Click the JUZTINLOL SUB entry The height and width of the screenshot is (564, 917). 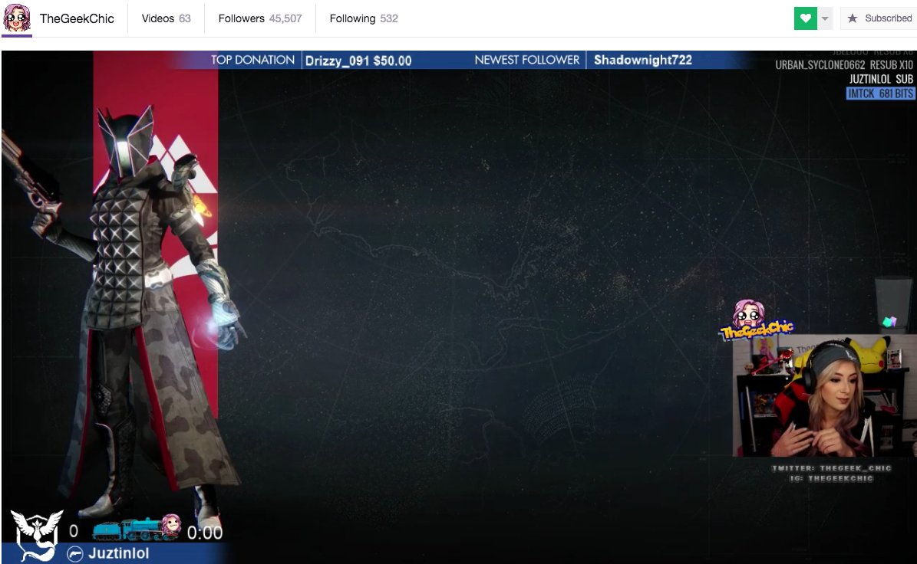[881, 80]
